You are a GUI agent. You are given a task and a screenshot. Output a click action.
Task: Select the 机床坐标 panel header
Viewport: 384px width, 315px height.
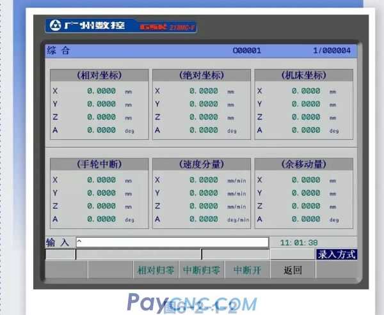[x=303, y=75]
